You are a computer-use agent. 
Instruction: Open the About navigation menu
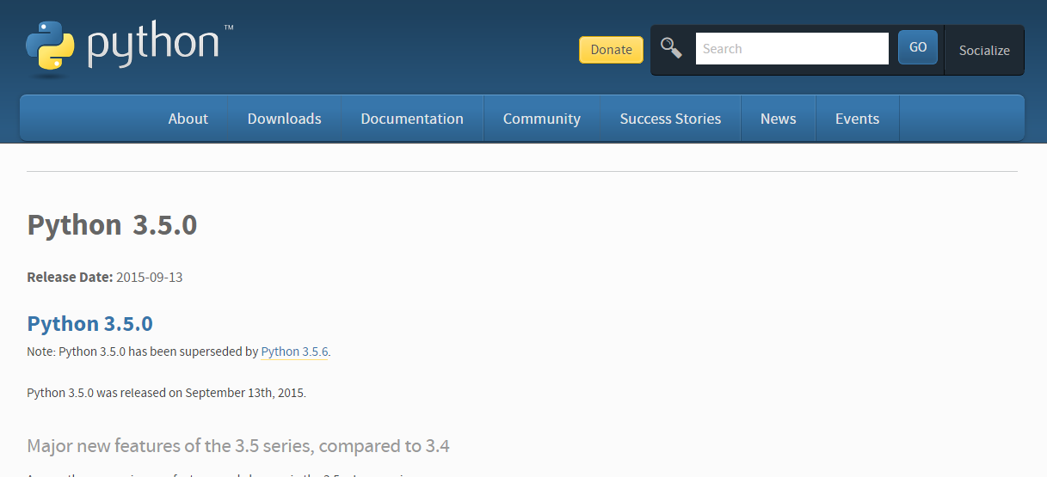(188, 119)
